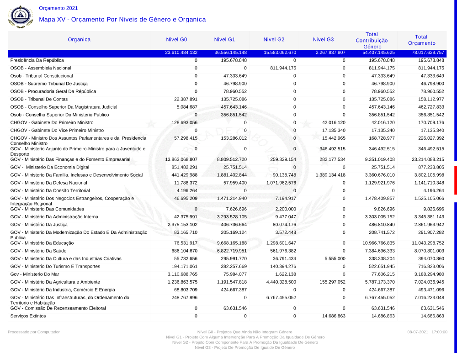Select the Nivel G1 column header
Image resolution: width=457 pixels, height=353 pixels.
[x=224, y=40]
